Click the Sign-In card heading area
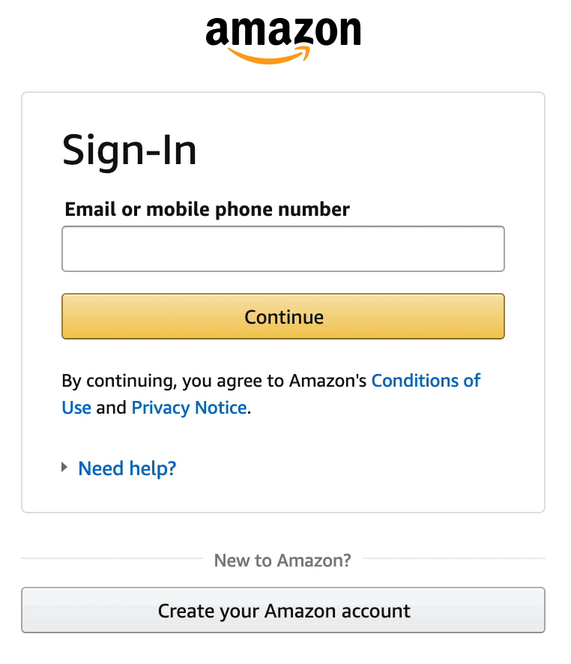571x664 pixels. 130,150
